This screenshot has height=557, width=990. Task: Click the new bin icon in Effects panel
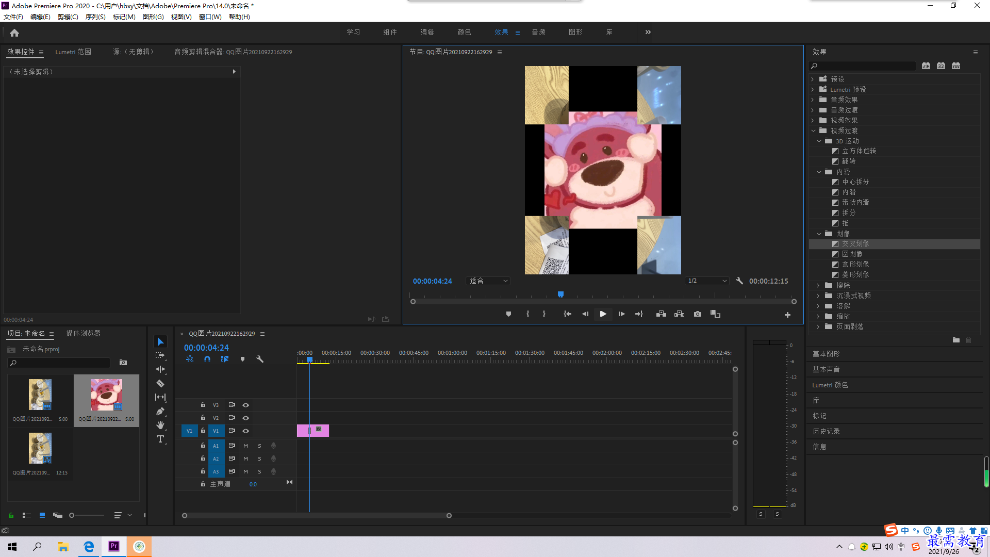click(956, 340)
